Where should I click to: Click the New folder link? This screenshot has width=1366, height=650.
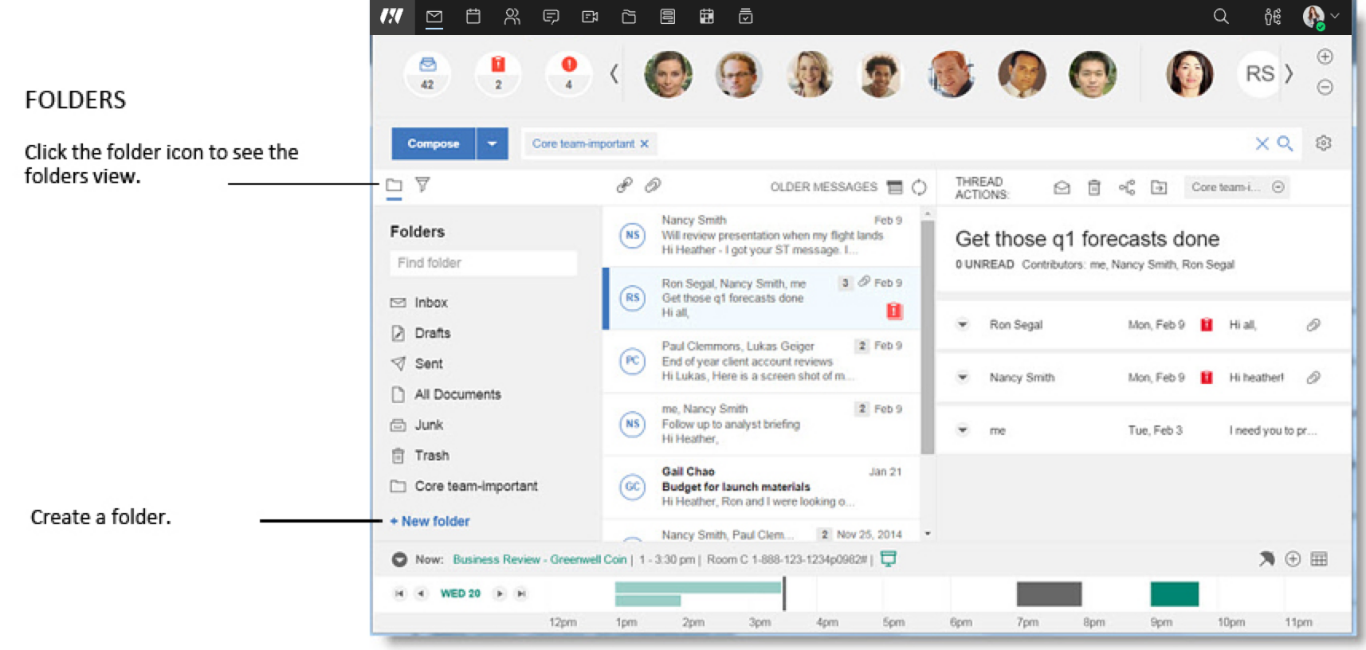[430, 521]
